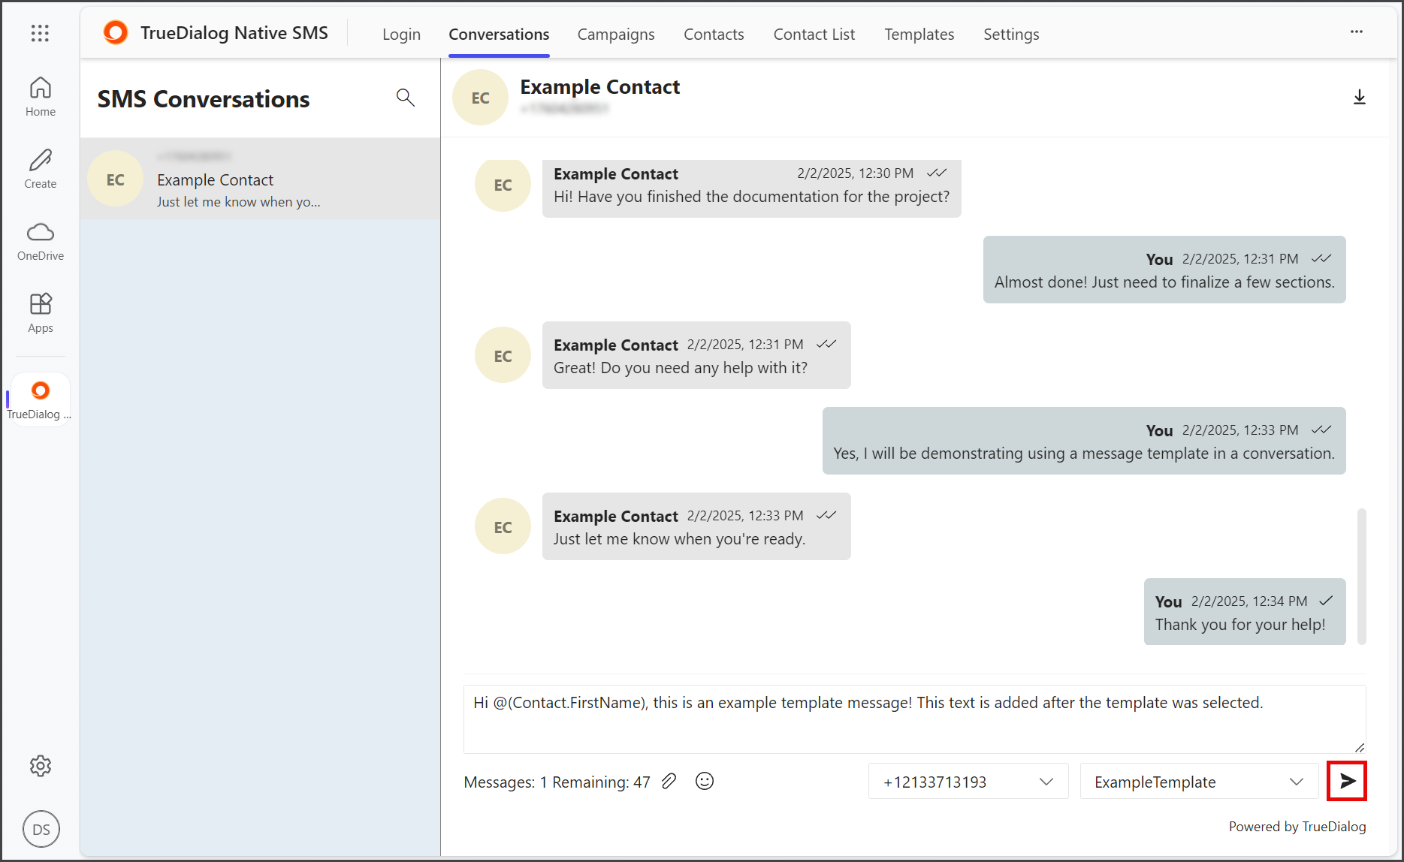
Task: Switch to the Campaigns tab
Action: tap(616, 34)
